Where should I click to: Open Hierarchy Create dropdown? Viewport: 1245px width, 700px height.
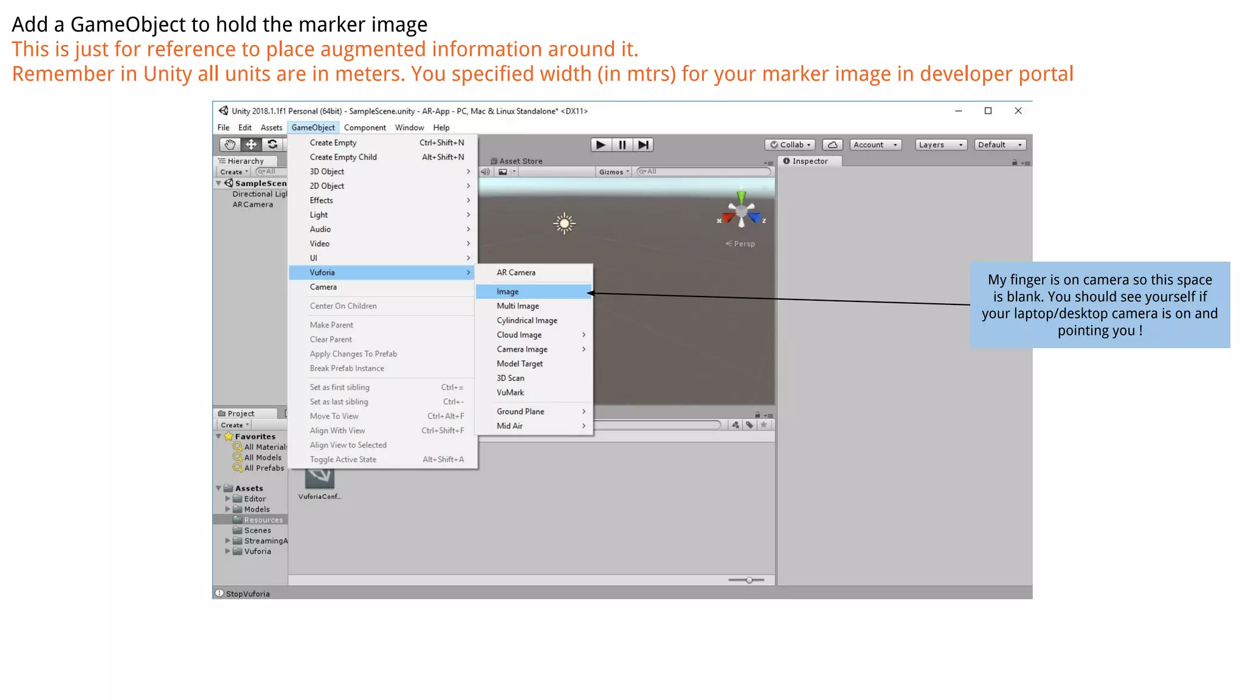point(234,172)
